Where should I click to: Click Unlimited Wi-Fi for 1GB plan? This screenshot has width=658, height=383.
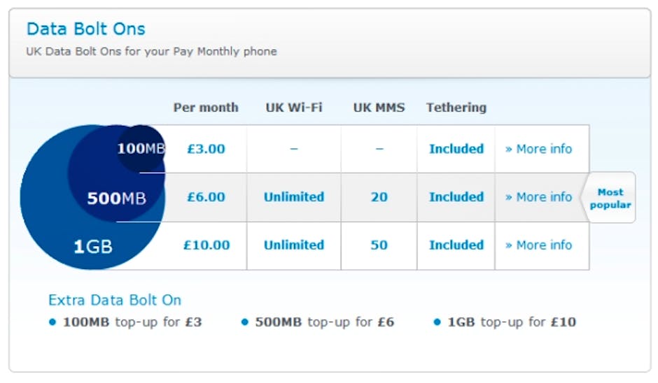coord(294,245)
